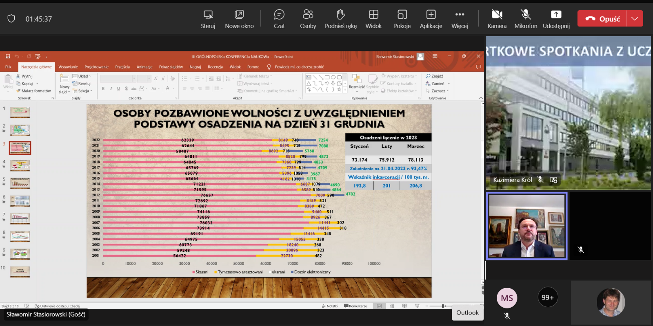Raise hand with Podnieś rękę
Image resolution: width=653 pixels, height=326 pixels.
(340, 19)
